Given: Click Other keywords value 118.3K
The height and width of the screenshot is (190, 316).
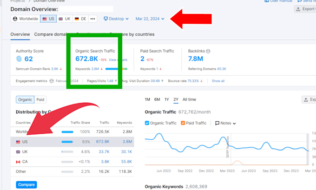Looking at the screenshot, I should pos(125,171).
